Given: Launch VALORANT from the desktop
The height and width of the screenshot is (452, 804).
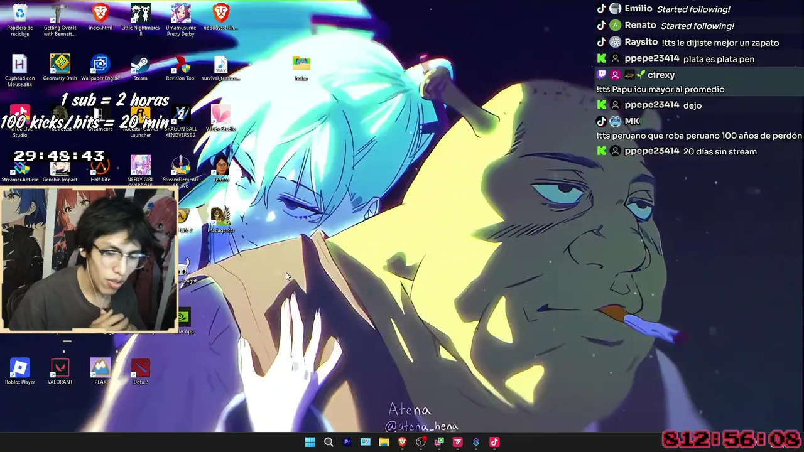Looking at the screenshot, I should point(60,371).
